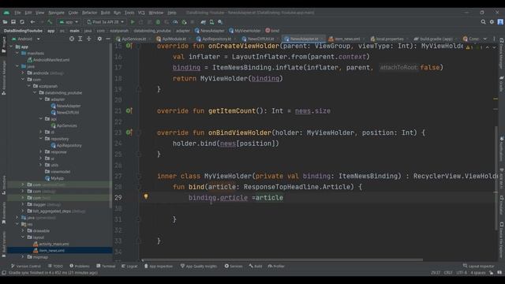The width and height of the screenshot is (505, 284).
Task: Click the tool window quick-access icon bottom-left
Action: 4,273
